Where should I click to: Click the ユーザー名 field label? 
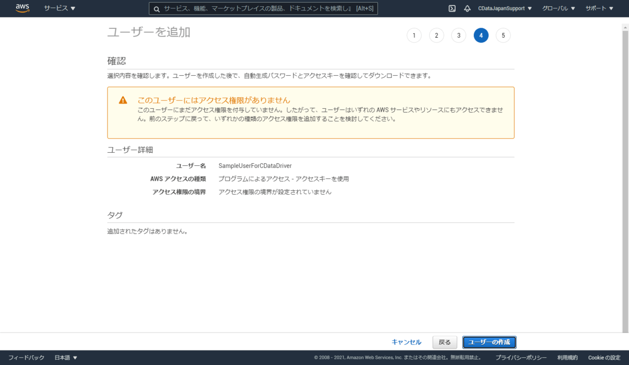pos(191,166)
